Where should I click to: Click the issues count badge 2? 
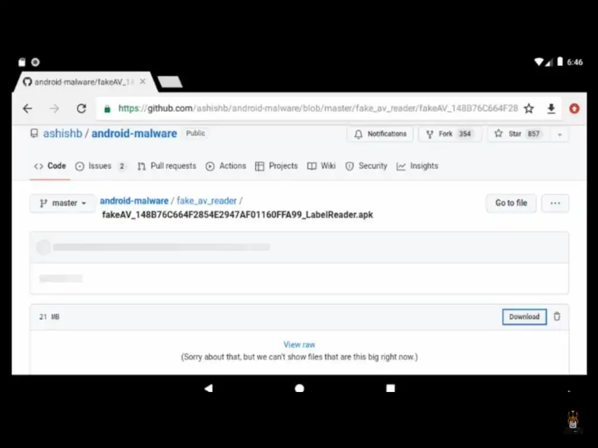(121, 166)
